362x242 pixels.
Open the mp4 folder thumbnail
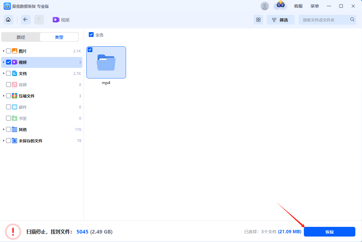click(x=106, y=62)
